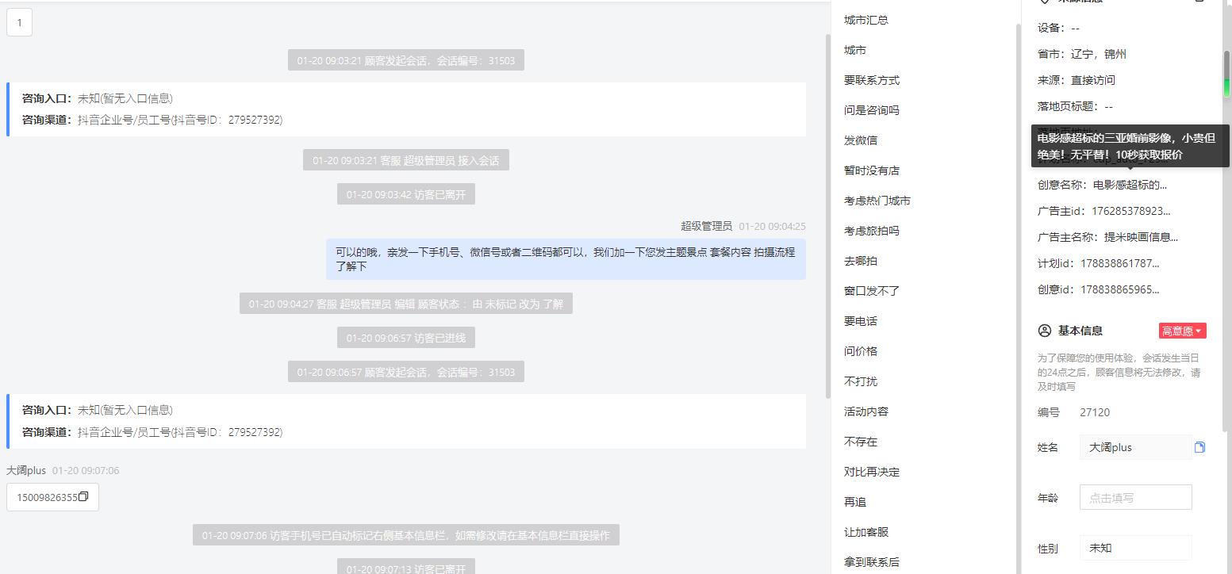
Task: Click the 年龄 input field
Action: 1135,497
